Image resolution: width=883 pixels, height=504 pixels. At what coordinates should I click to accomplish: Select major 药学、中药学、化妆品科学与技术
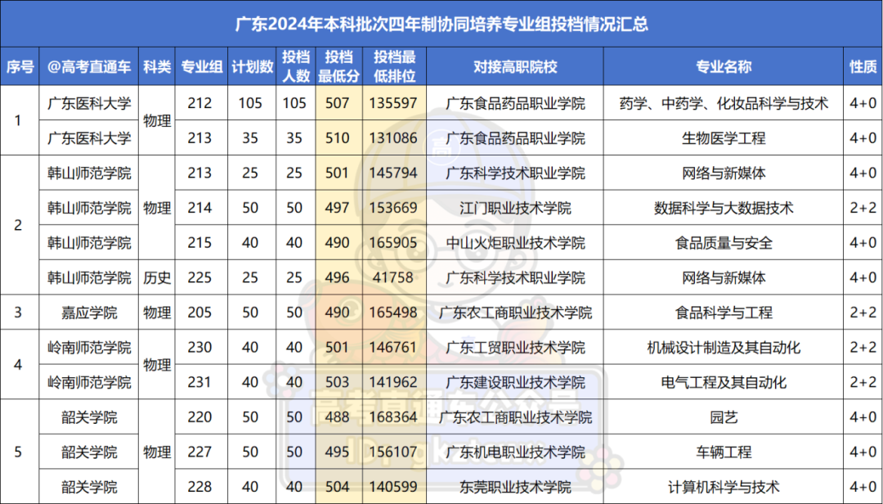pyautogui.click(x=723, y=103)
